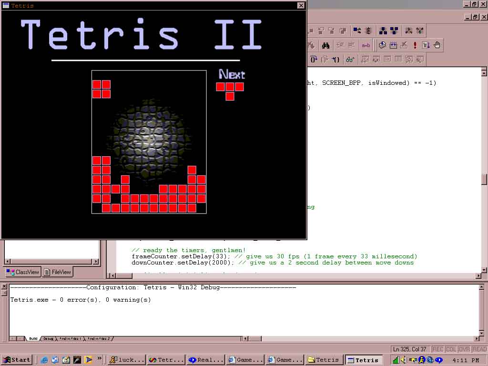Click code editor horizontal scrollbar right arrow
This screenshot has height=366, width=488.
[478, 276]
